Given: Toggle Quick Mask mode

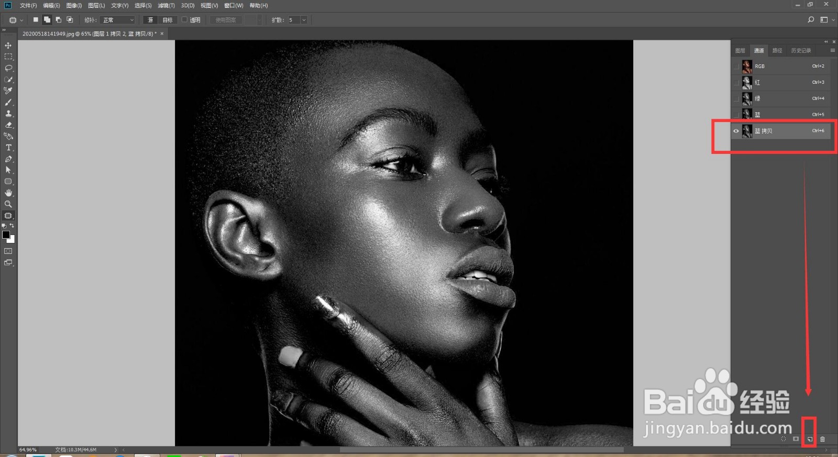Looking at the screenshot, I should 8,251.
